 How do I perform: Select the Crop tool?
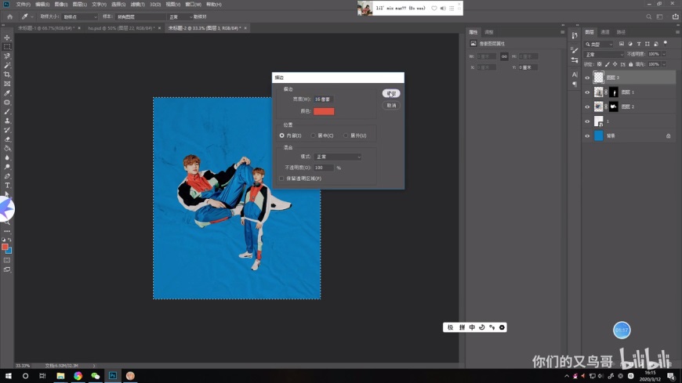pyautogui.click(x=7, y=74)
